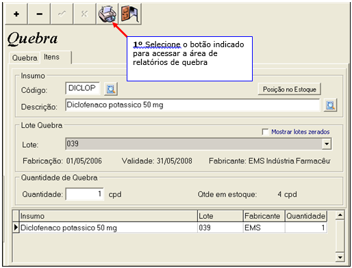Click the Descrição input field
Screen dimensions: 352x268
(x=192, y=105)
